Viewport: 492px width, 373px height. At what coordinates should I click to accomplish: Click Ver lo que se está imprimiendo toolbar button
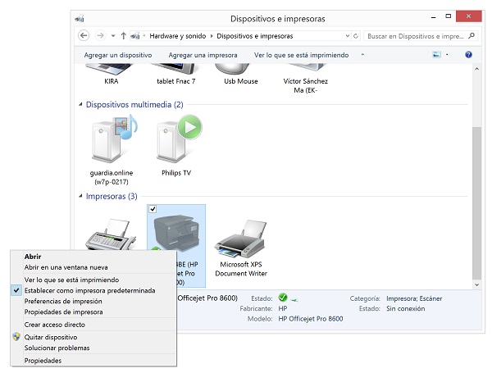pyautogui.click(x=301, y=55)
